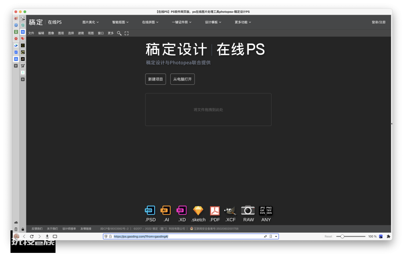Open the JC black icon sidebar tab
This screenshot has height=257, width=405.
(x=23, y=59)
